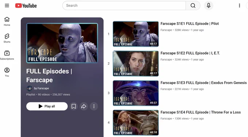Open Subscriptions in the sidebar
248x137 pixels.
[x=7, y=55]
